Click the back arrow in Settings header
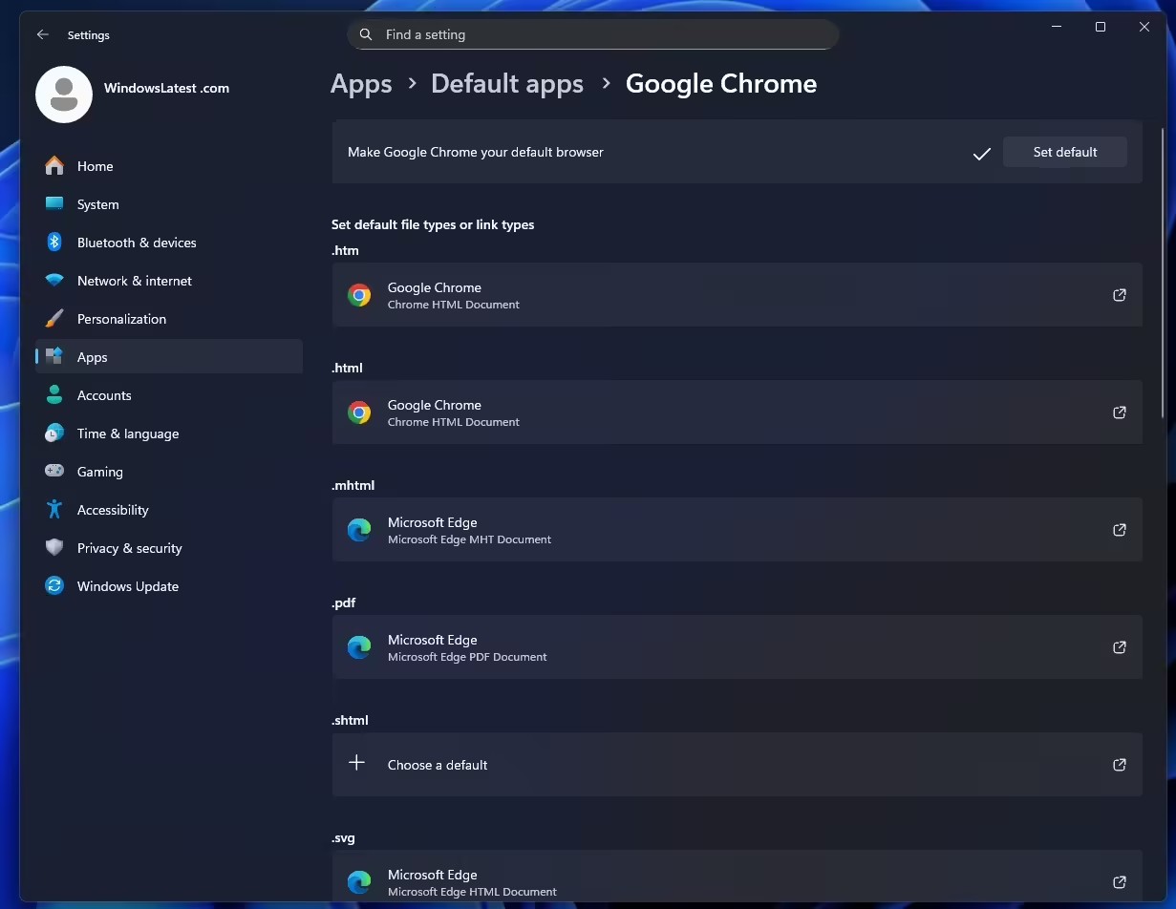Screen dimensions: 1176x909 [43, 34]
